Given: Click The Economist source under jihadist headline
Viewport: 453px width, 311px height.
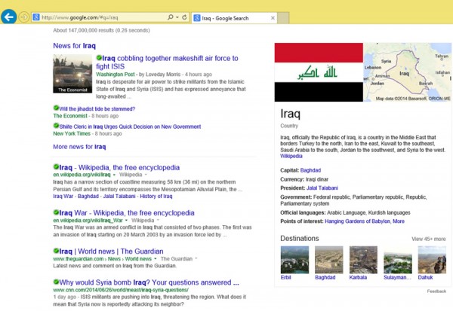Looking at the screenshot, I should (x=70, y=116).
